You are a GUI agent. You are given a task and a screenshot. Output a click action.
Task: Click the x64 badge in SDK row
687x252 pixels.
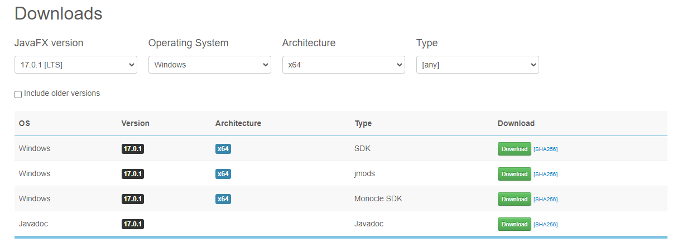(x=223, y=149)
